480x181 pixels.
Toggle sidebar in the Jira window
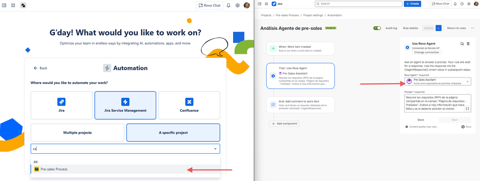[x=259, y=4]
